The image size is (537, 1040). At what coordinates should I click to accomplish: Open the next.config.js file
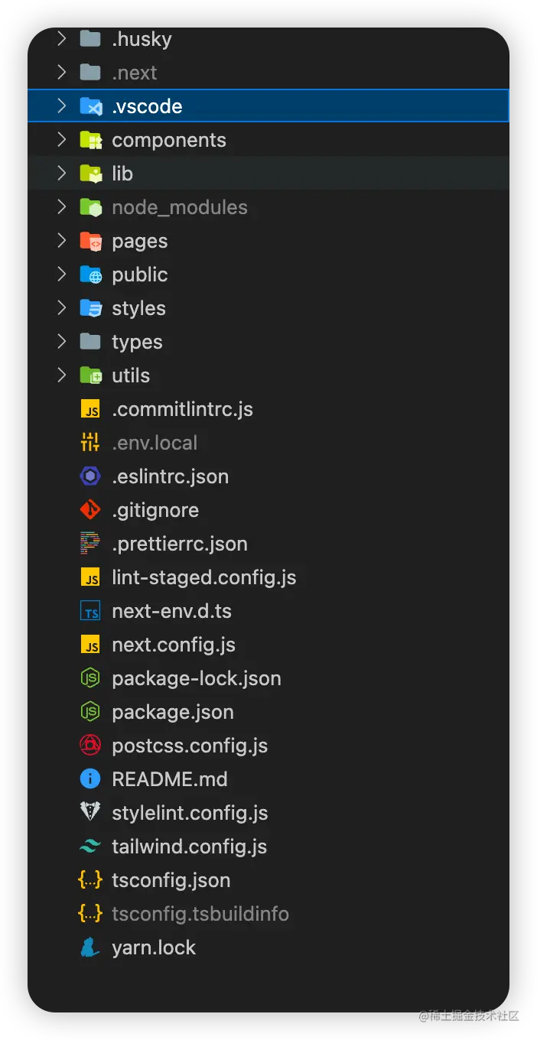[x=174, y=645]
